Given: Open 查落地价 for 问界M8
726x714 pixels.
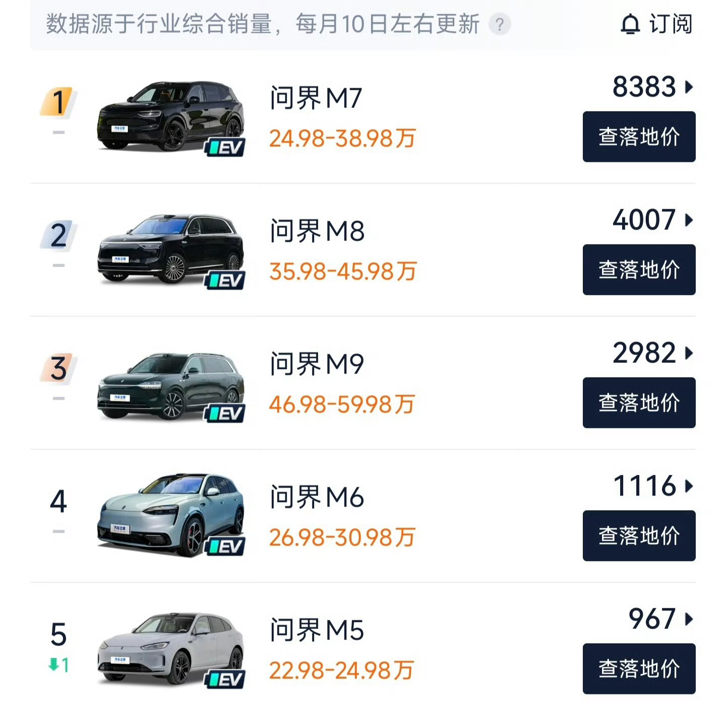Looking at the screenshot, I should click(x=639, y=270).
